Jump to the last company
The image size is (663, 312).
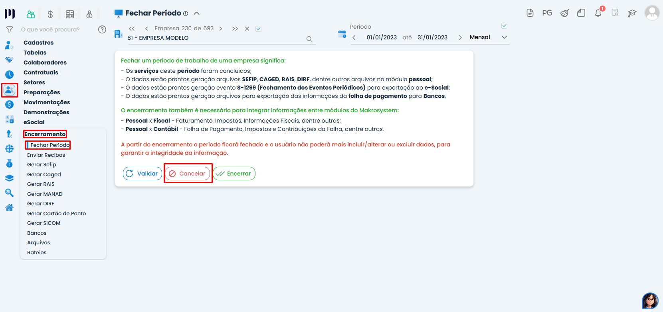click(235, 29)
